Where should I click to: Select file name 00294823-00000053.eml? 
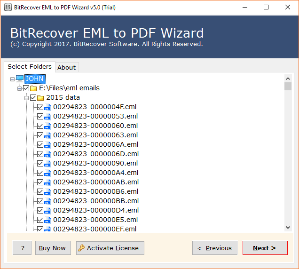tap(95, 116)
